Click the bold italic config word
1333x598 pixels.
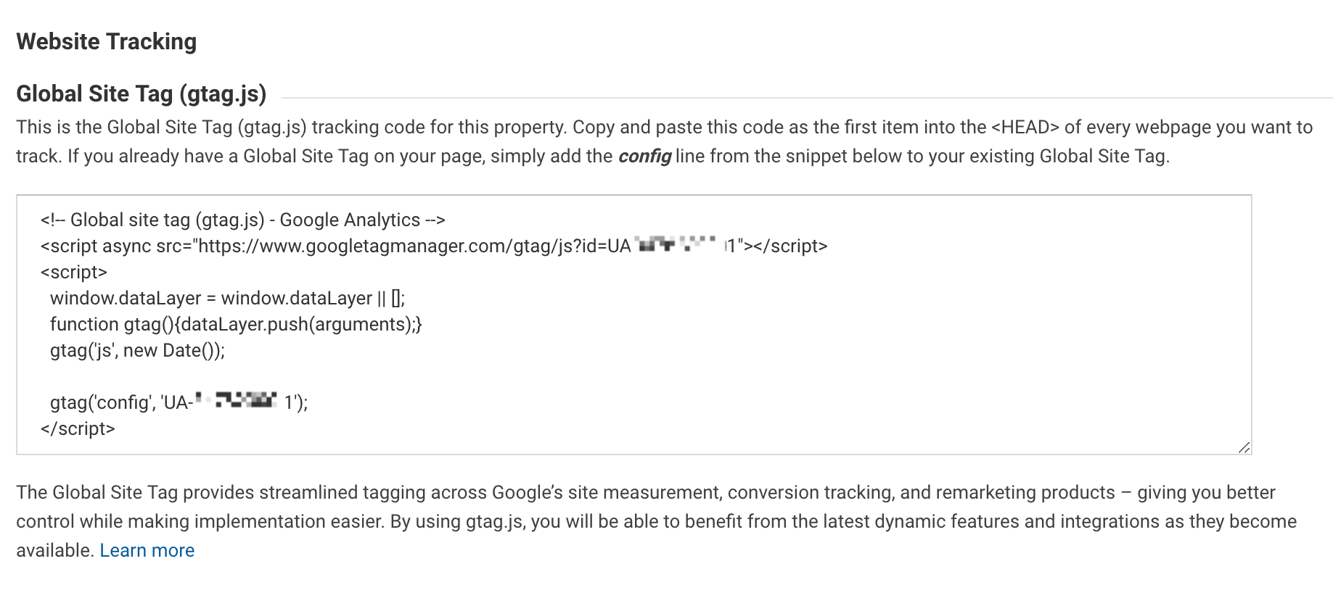click(x=644, y=156)
